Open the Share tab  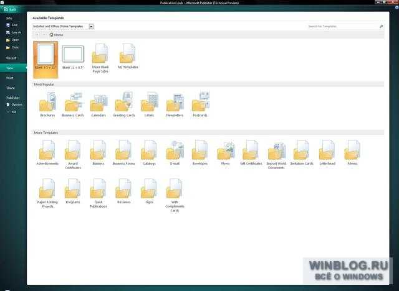[x=11, y=88]
